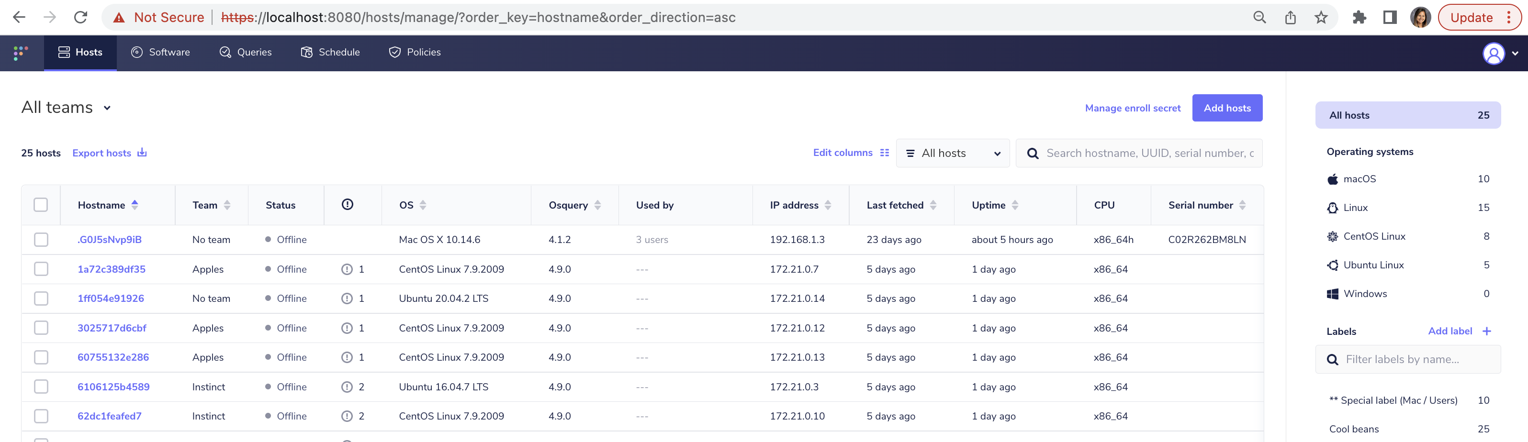This screenshot has width=1528, height=442.
Task: Filter by Windows logo icon
Action: (1332, 294)
